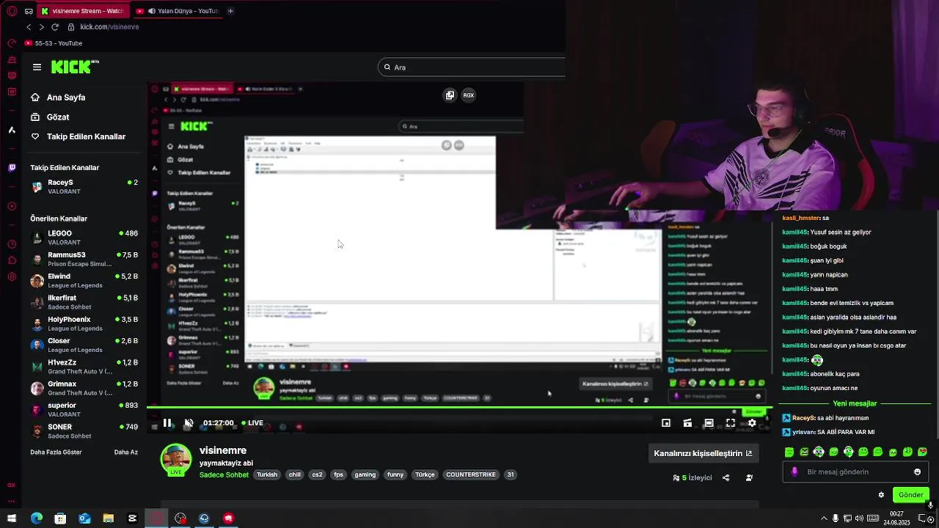Open Elwind recommended channel
This screenshot has width=939, height=528.
tap(84, 280)
